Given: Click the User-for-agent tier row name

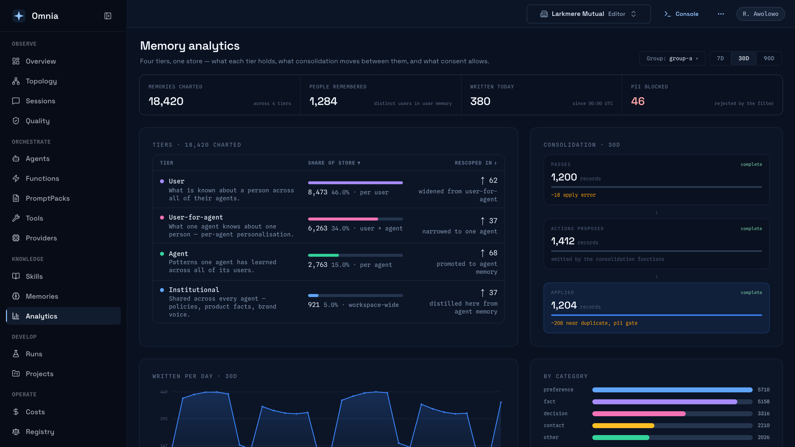Looking at the screenshot, I should pos(196,217).
